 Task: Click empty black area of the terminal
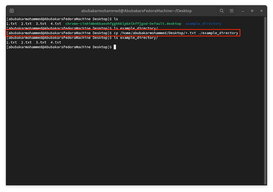click(136, 119)
